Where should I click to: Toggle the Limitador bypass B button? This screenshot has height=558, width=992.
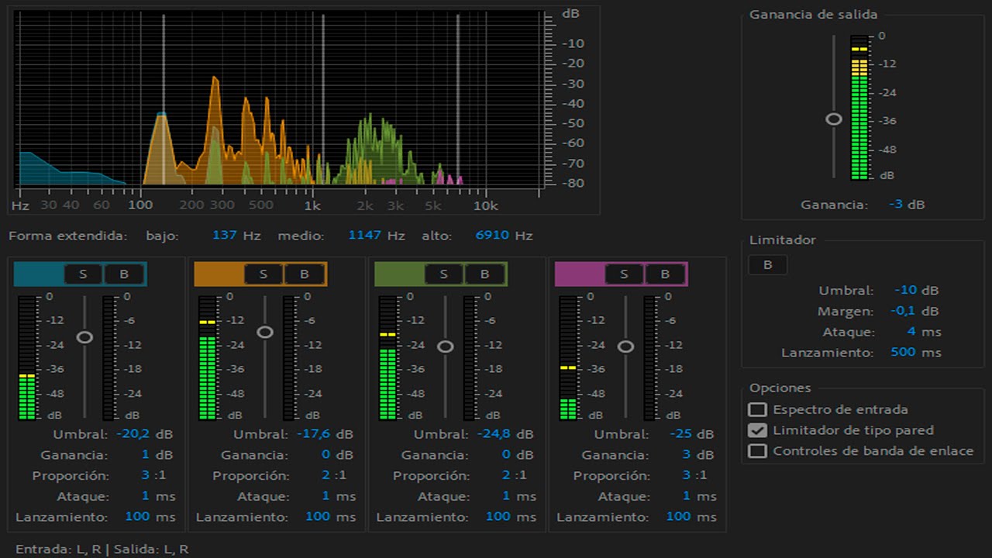tap(767, 265)
